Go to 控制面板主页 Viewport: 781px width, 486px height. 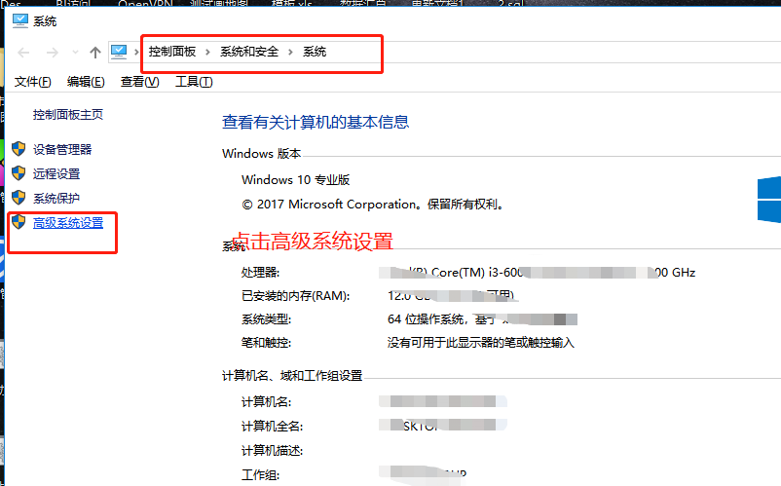(68, 115)
